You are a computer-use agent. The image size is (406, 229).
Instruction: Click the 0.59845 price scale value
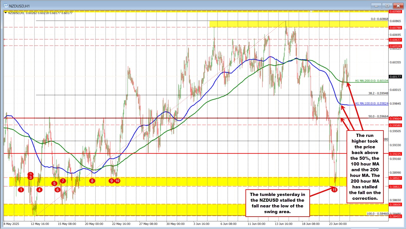[x=396, y=104]
